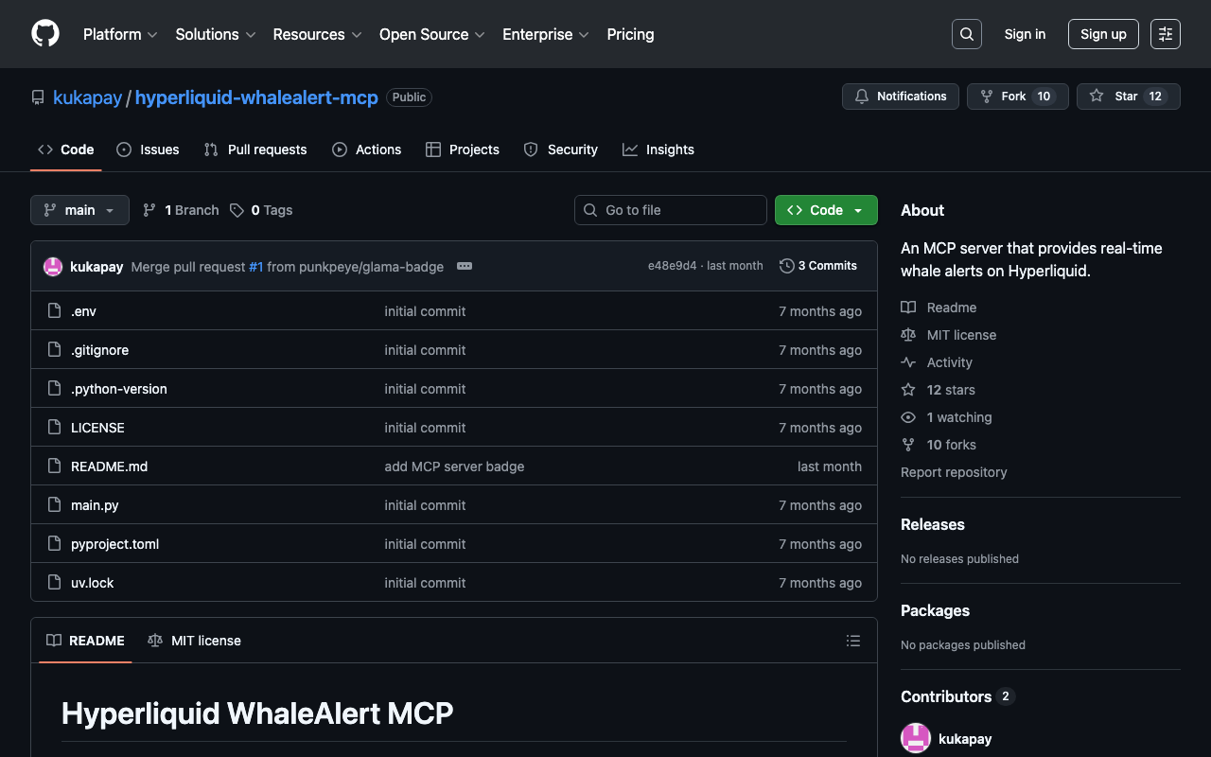Expand the main branch dropdown
The width and height of the screenshot is (1211, 757).
coord(79,210)
